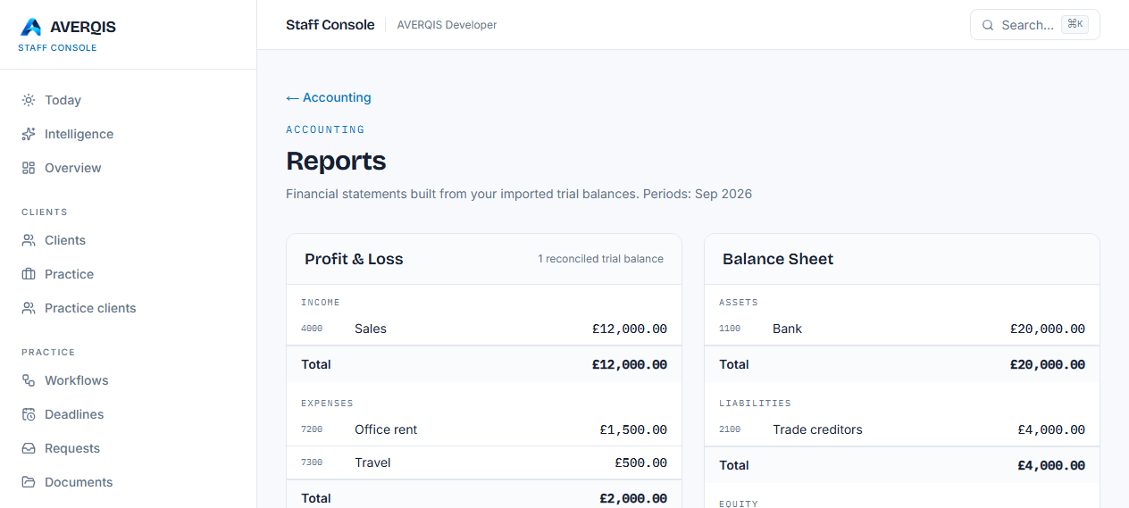This screenshot has width=1129, height=508.
Task: Click the Staff Console header title
Action: [330, 25]
